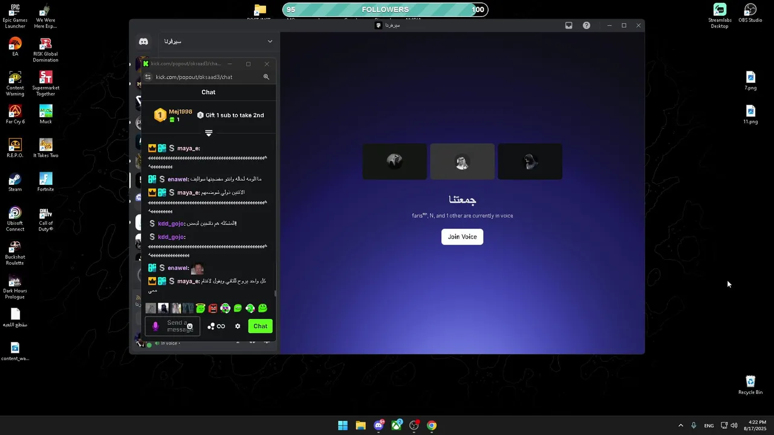Screen dimensions: 774x435
Task: Select the Steam desktop icon
Action: (x=15, y=182)
